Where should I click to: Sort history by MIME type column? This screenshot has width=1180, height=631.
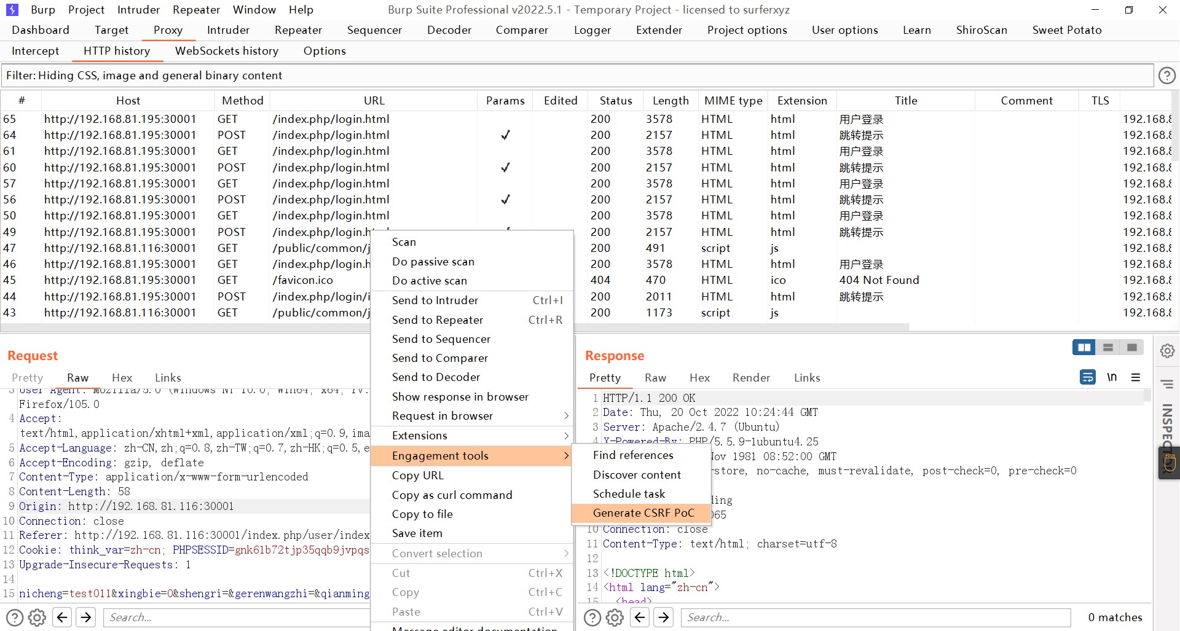point(733,101)
